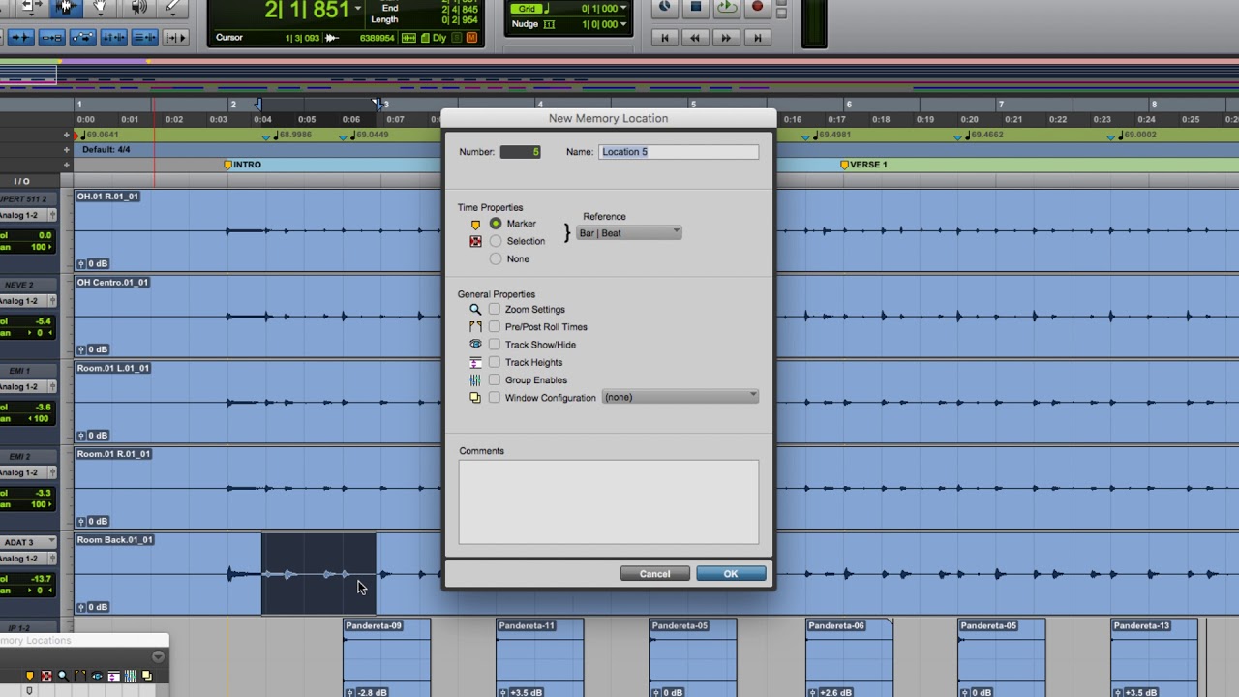This screenshot has height=697, width=1239.
Task: Click the group enables icon in Memory Locations
Action: coord(130,676)
